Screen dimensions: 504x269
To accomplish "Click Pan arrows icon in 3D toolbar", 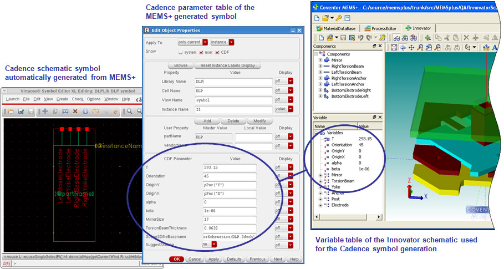I will (x=411, y=48).
